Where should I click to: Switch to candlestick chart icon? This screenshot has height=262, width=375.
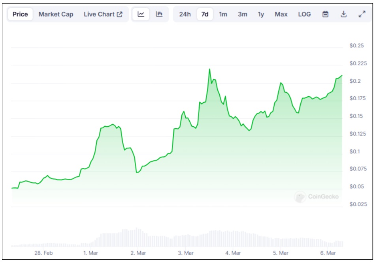click(x=159, y=14)
